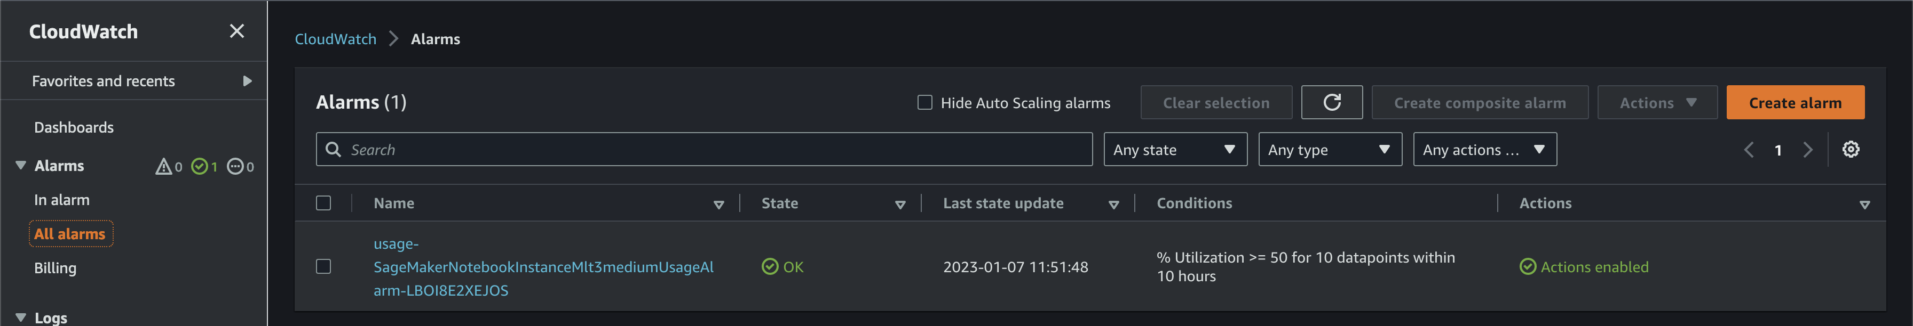1913x326 pixels.
Task: Enable Hide Auto Scaling alarms
Action: click(924, 103)
